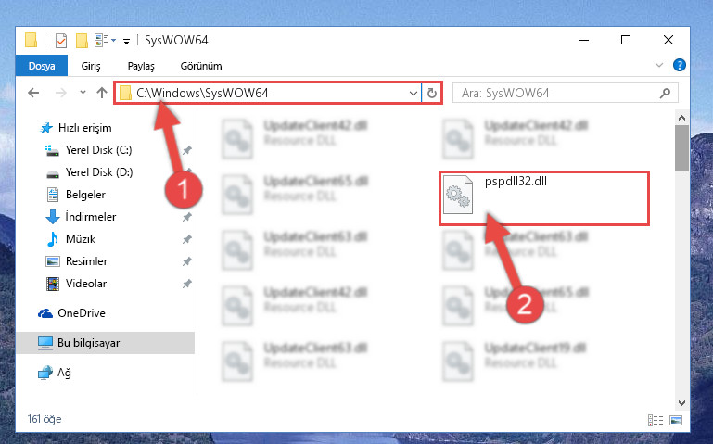Viewport: 713px width, 444px height.
Task: Select the pspdll32.dll file
Action: 544,198
